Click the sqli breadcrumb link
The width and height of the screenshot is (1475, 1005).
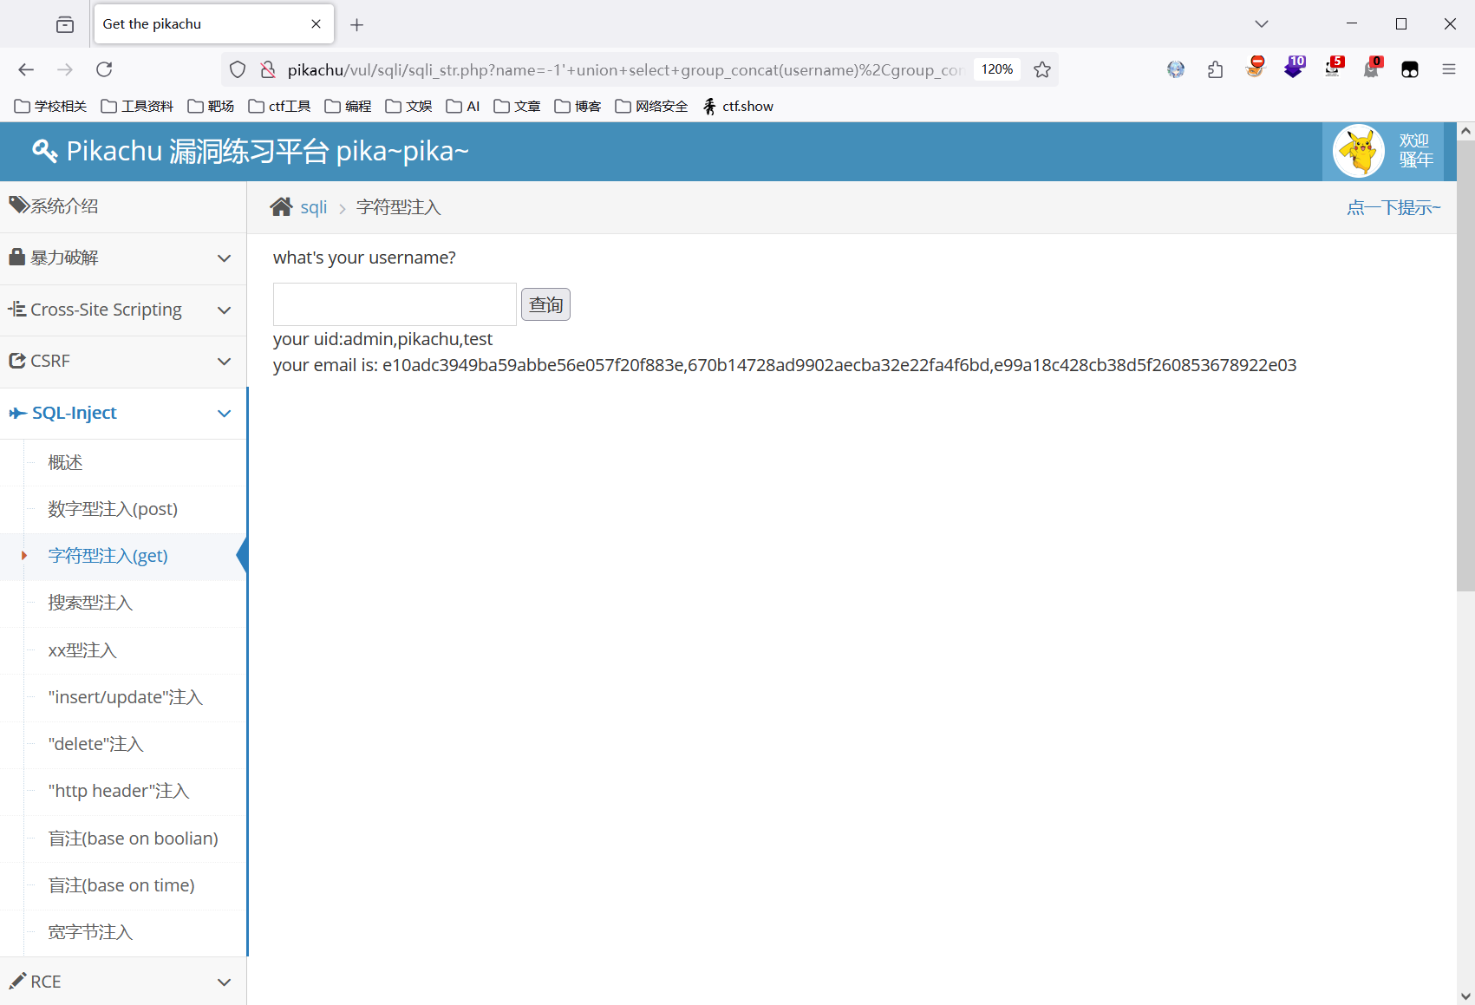pos(313,207)
